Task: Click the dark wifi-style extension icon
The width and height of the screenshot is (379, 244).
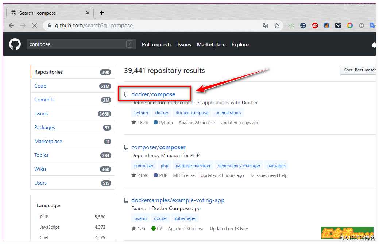Action: pyautogui.click(x=338, y=26)
